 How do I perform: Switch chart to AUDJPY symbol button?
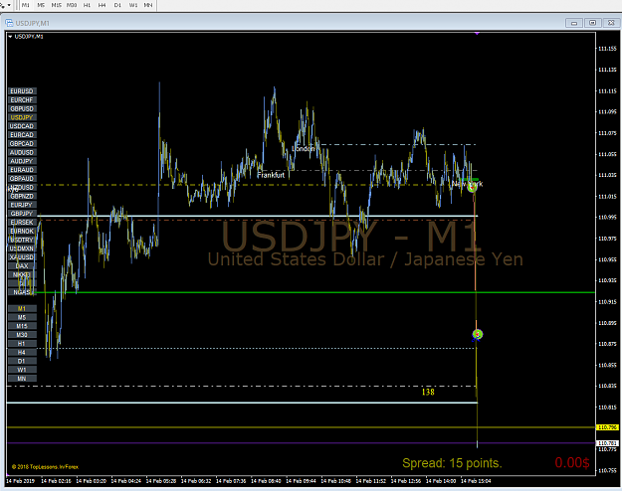pos(22,161)
